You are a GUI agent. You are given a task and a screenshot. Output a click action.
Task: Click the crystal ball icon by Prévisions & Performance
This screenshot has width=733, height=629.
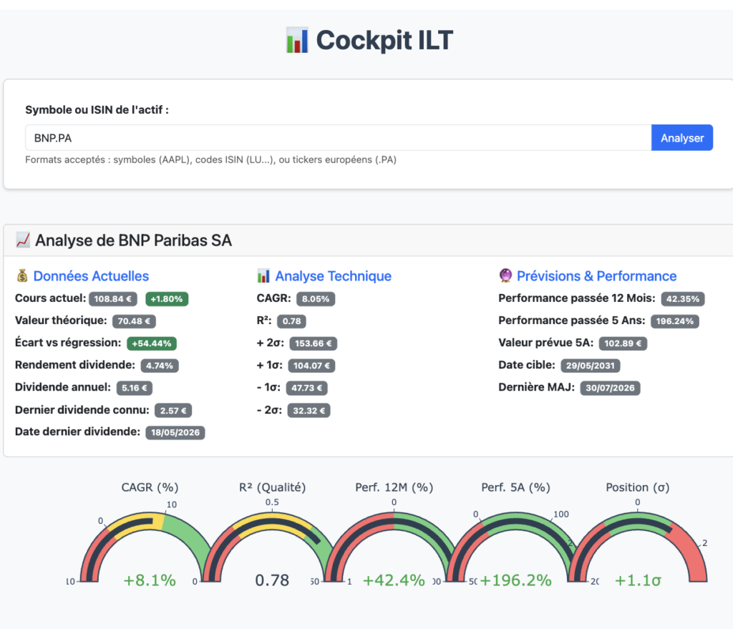(x=505, y=276)
